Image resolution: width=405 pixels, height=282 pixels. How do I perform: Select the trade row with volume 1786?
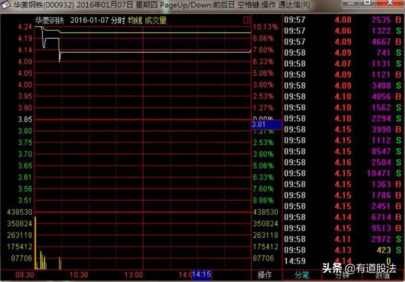343,195
